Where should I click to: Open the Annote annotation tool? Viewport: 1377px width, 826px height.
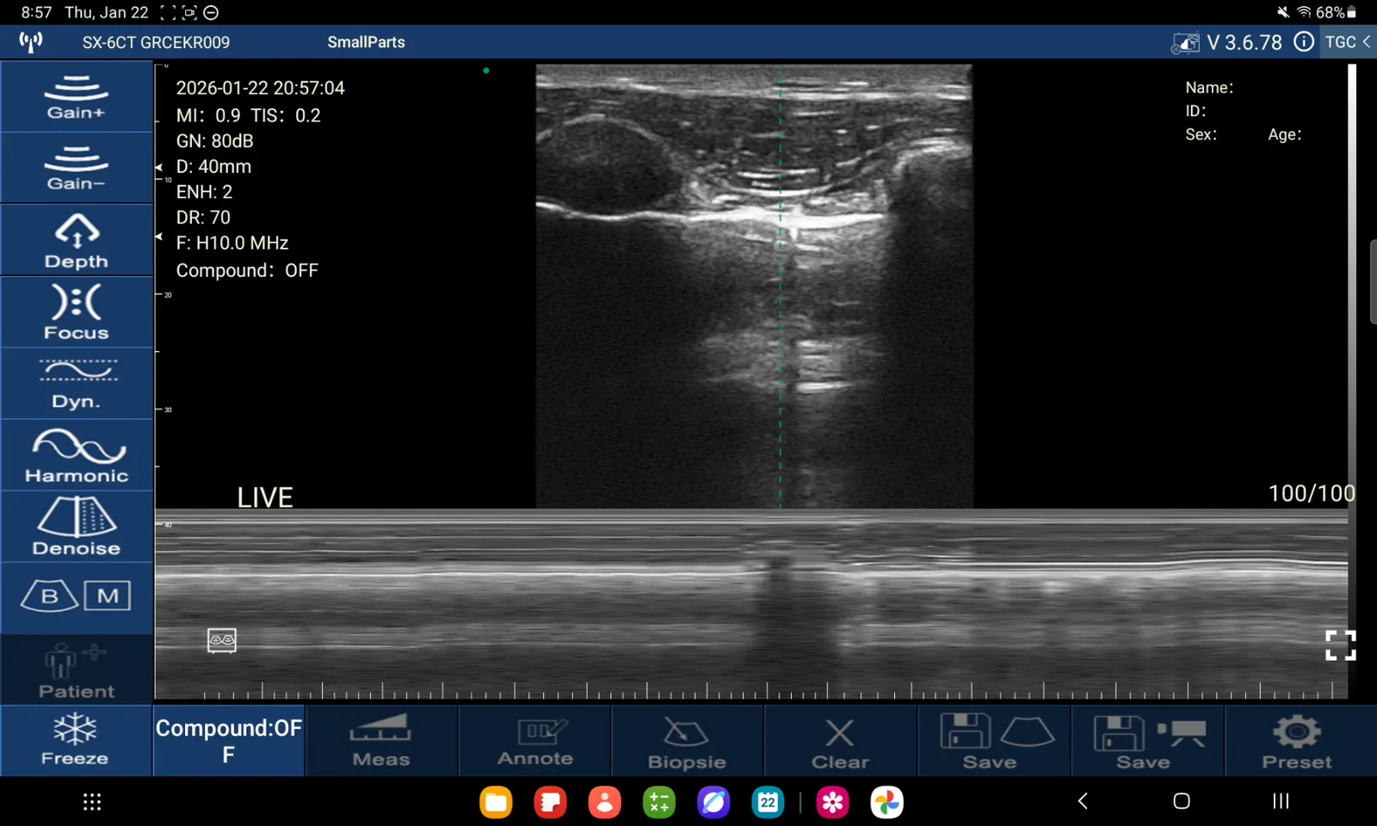[x=534, y=741]
